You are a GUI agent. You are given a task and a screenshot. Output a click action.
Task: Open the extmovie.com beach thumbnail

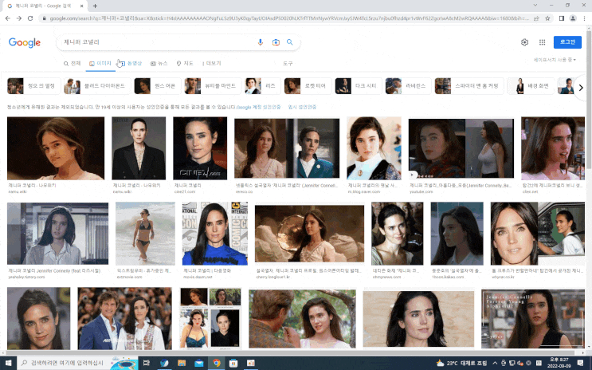click(145, 233)
